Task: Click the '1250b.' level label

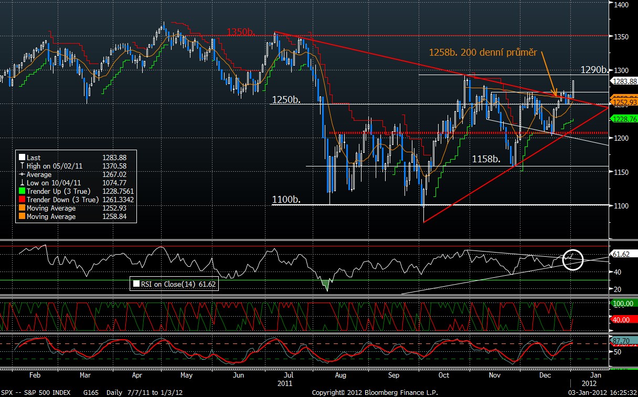Action: point(286,99)
